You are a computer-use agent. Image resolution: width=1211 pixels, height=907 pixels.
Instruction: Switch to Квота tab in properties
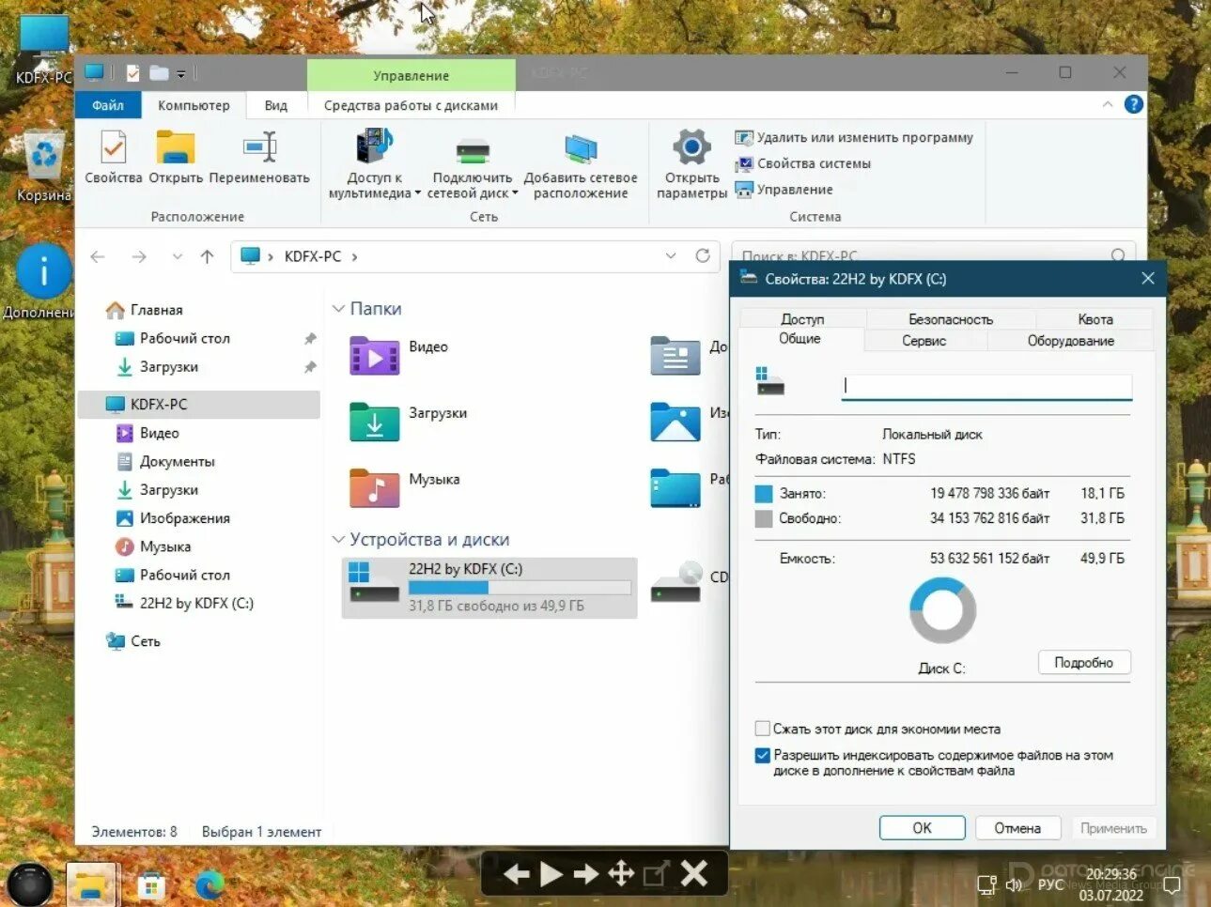click(x=1095, y=319)
